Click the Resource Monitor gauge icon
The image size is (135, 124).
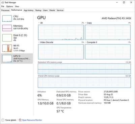20,120
